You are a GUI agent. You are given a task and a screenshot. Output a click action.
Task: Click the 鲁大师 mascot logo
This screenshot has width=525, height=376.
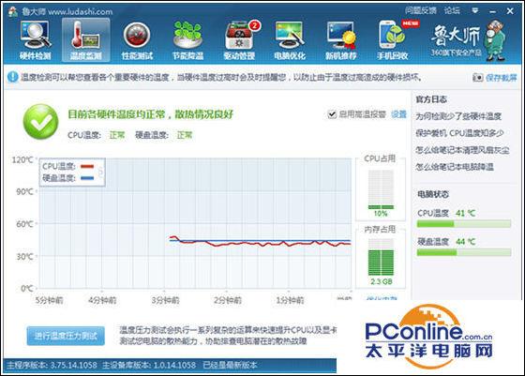point(496,40)
